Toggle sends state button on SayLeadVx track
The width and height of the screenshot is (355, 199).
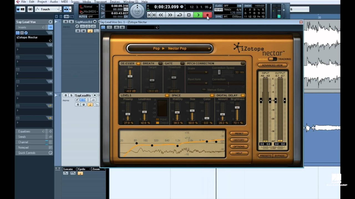click(x=93, y=100)
